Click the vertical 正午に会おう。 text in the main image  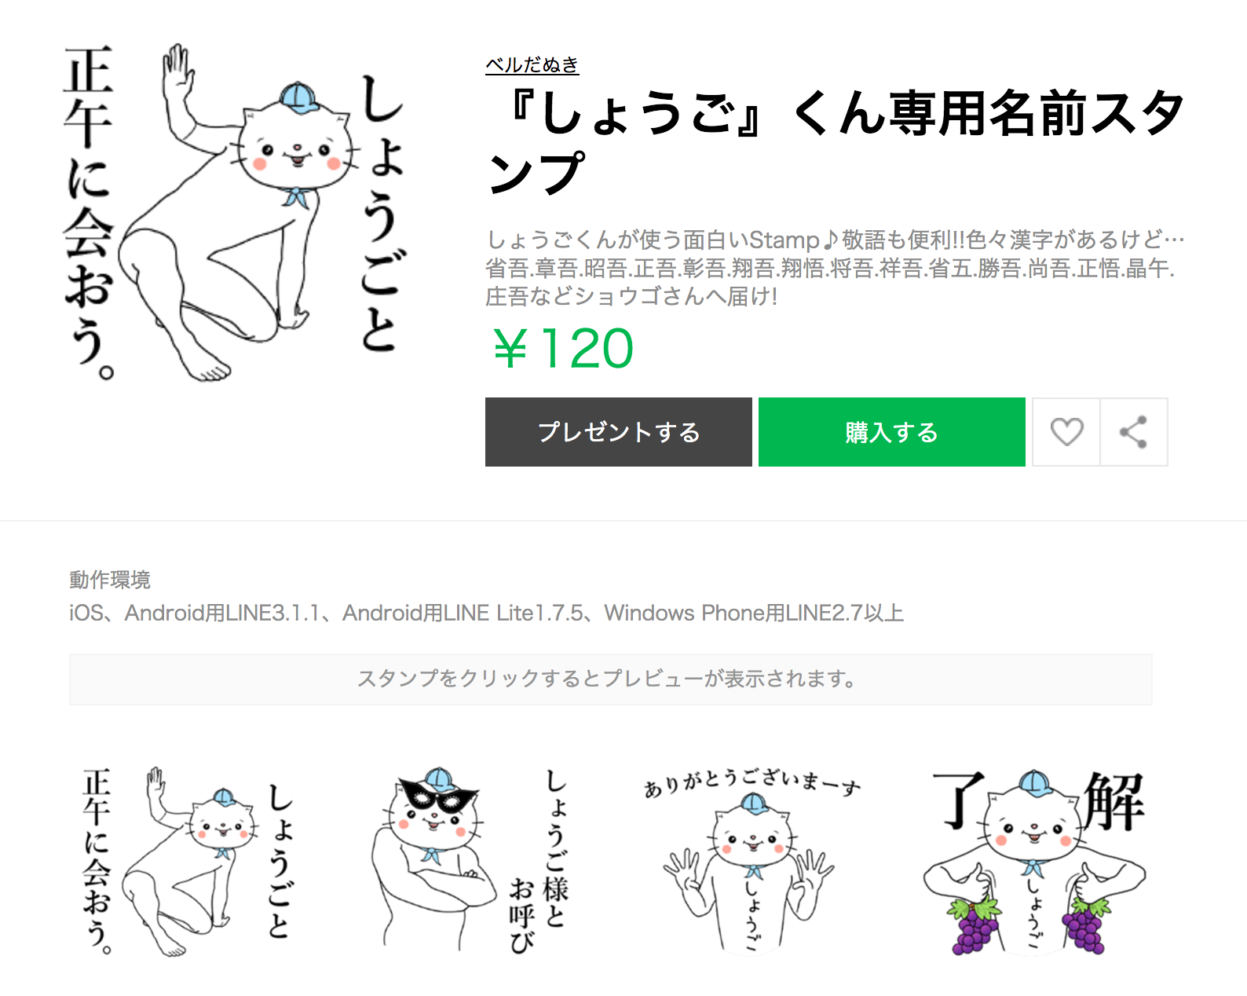[89, 212]
